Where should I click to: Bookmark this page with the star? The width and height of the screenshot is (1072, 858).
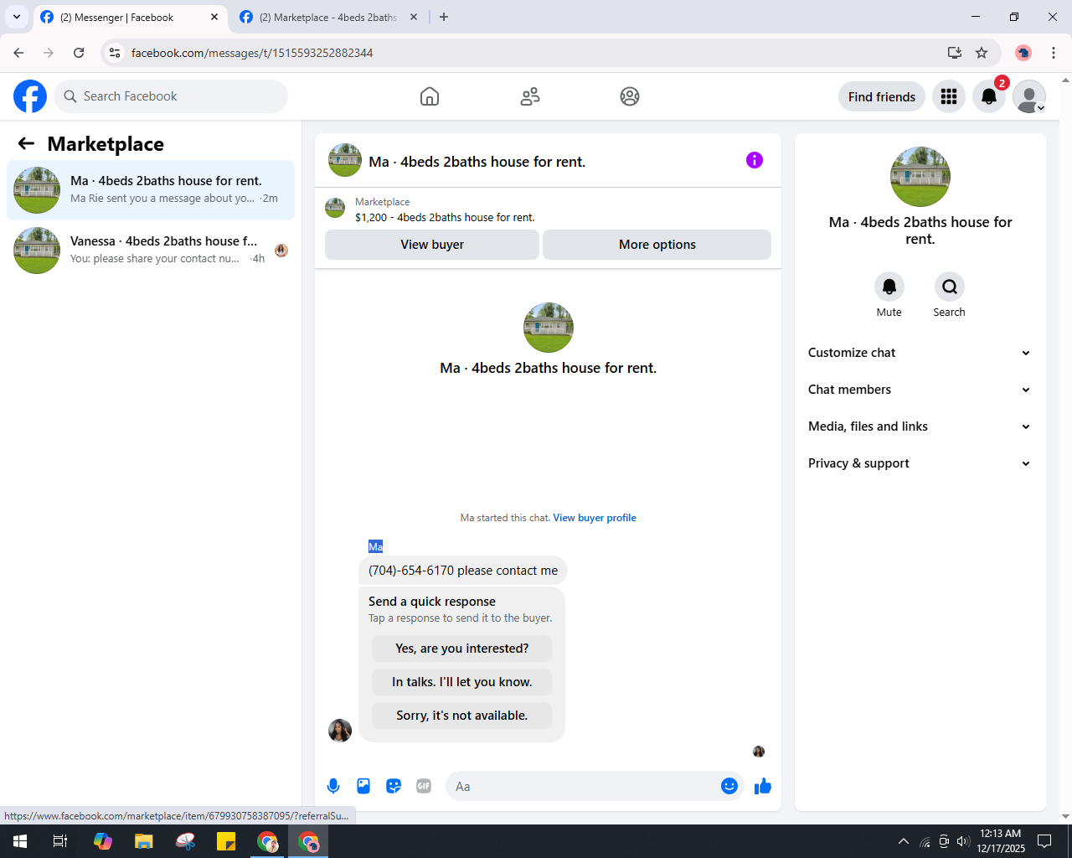982,53
